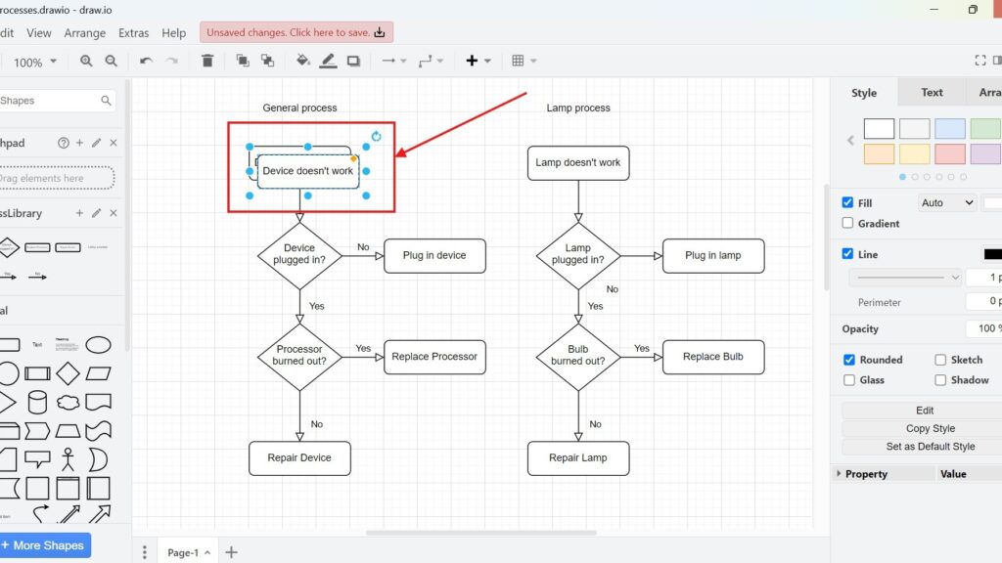Select the blue style swatch preset
The image size is (1002, 563).
[949, 127]
